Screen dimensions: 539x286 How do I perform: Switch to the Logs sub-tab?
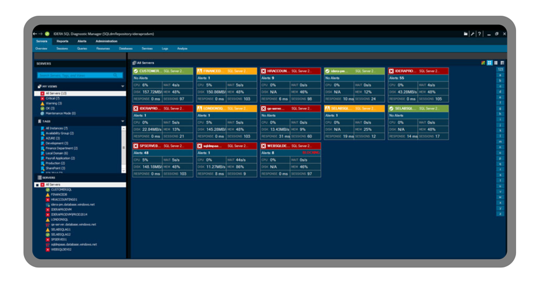[x=165, y=49]
